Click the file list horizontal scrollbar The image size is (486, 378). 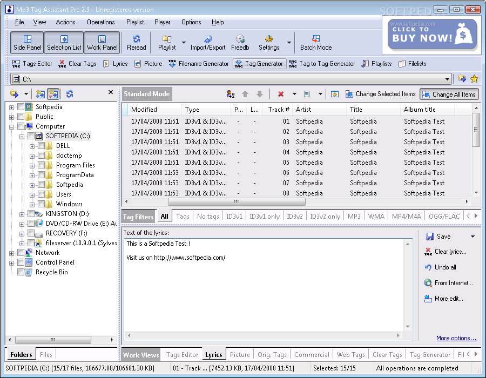237,202
